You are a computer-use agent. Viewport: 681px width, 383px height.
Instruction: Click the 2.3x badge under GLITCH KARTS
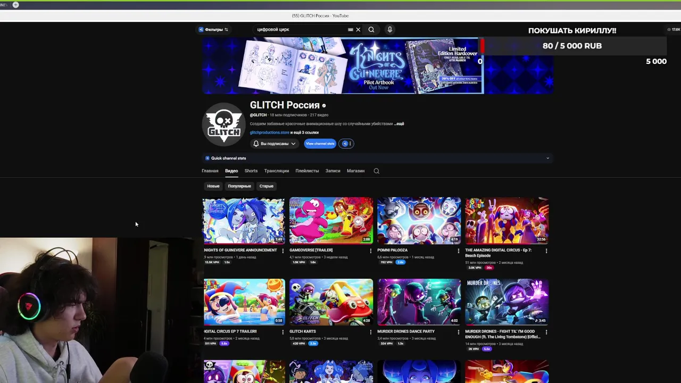[313, 344]
